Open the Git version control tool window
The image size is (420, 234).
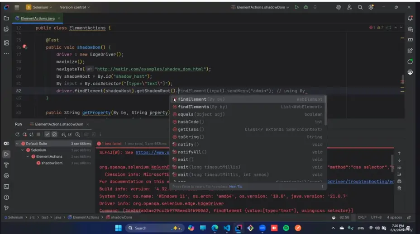6,208
